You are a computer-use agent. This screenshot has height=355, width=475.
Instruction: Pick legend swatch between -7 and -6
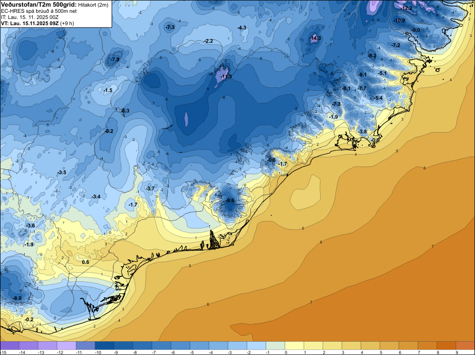[x=161, y=346]
